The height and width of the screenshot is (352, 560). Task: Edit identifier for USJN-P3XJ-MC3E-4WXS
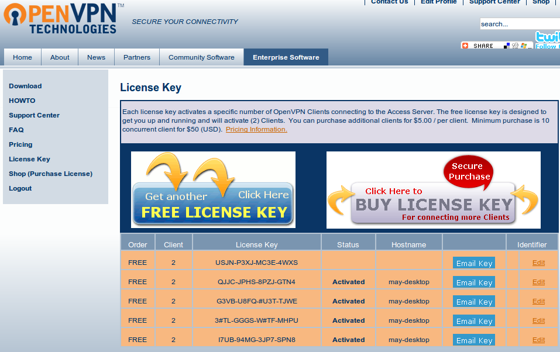tap(538, 263)
